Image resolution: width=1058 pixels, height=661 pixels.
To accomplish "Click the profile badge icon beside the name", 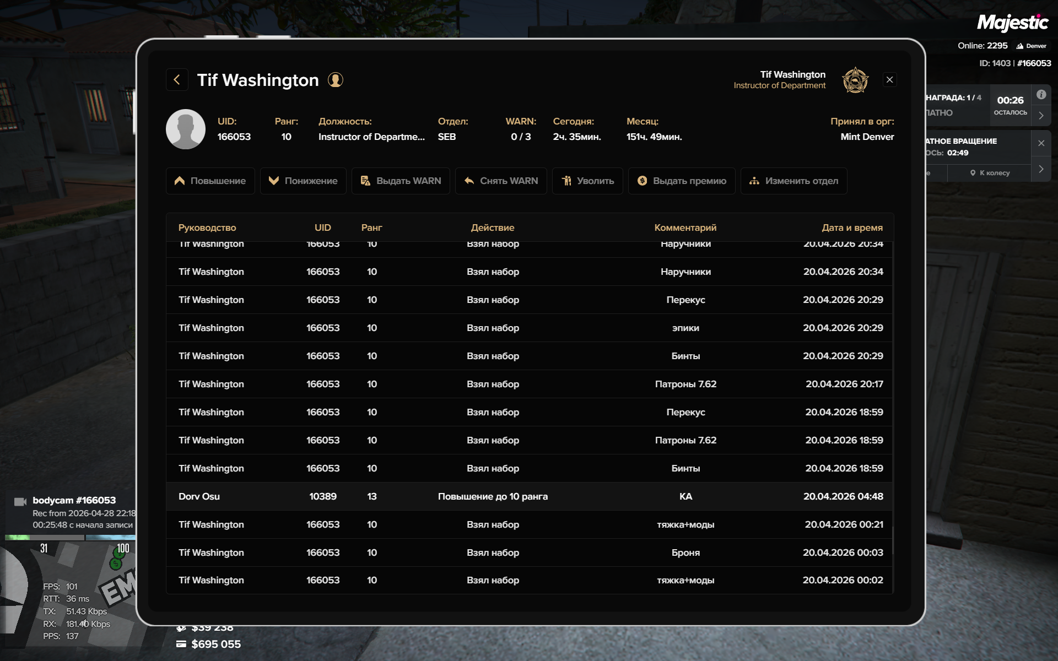I will pyautogui.click(x=336, y=80).
